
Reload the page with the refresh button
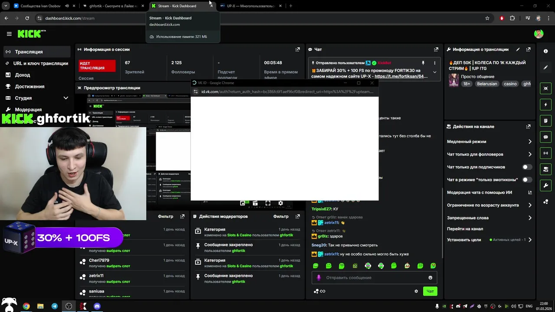click(27, 18)
